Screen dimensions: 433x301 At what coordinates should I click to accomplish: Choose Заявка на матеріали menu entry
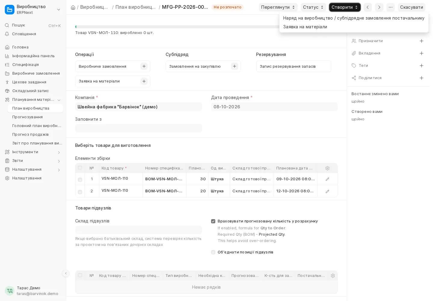354,27
